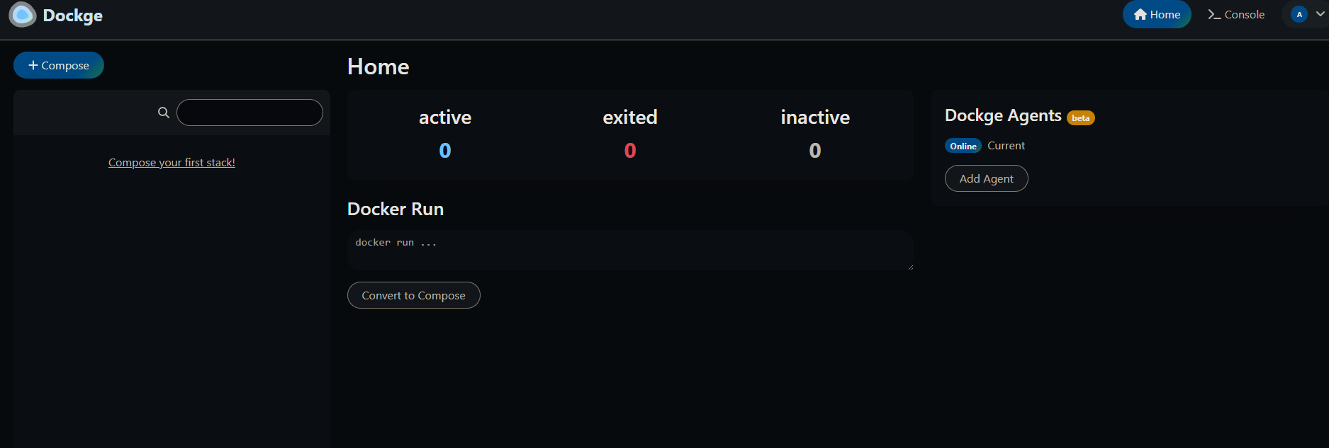The image size is (1329, 448).
Task: Focus the stack search input field
Action: [x=249, y=113]
